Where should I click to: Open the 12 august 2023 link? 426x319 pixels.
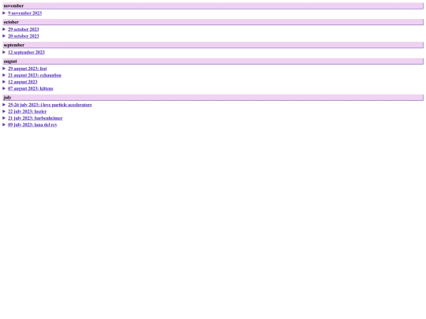23,82
